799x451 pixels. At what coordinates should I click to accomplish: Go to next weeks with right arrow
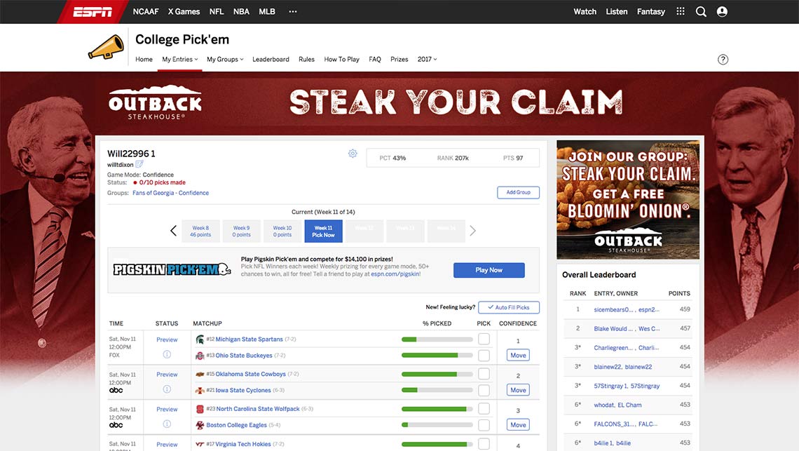click(473, 231)
